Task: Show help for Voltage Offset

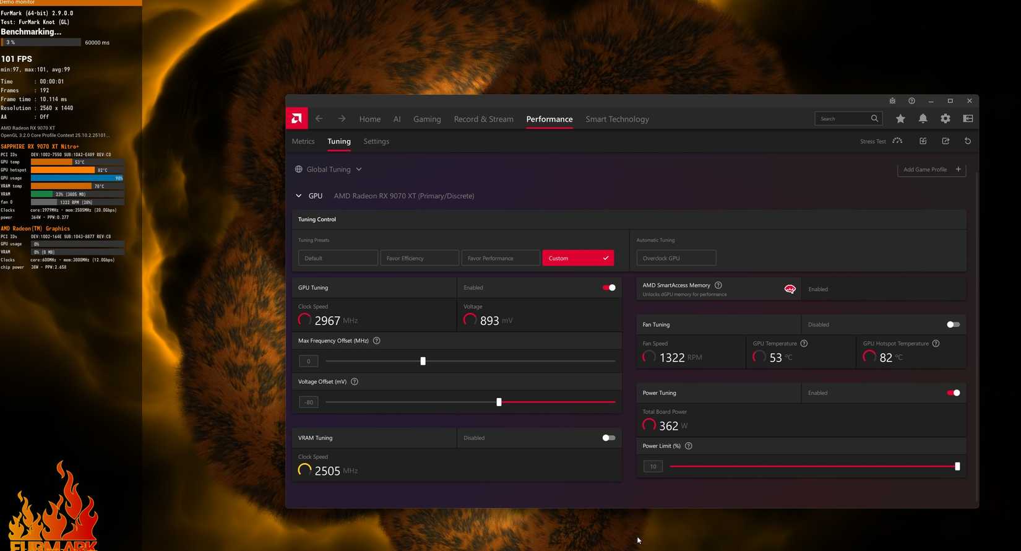Action: coord(355,381)
